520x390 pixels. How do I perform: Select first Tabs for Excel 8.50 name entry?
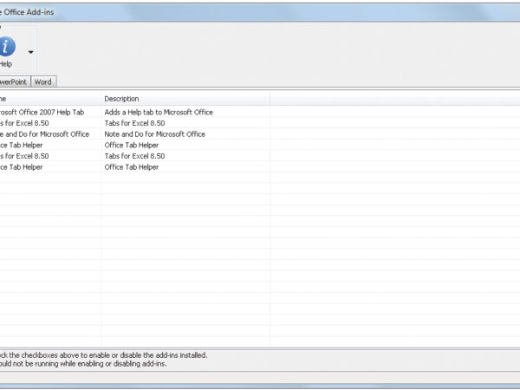(x=24, y=123)
